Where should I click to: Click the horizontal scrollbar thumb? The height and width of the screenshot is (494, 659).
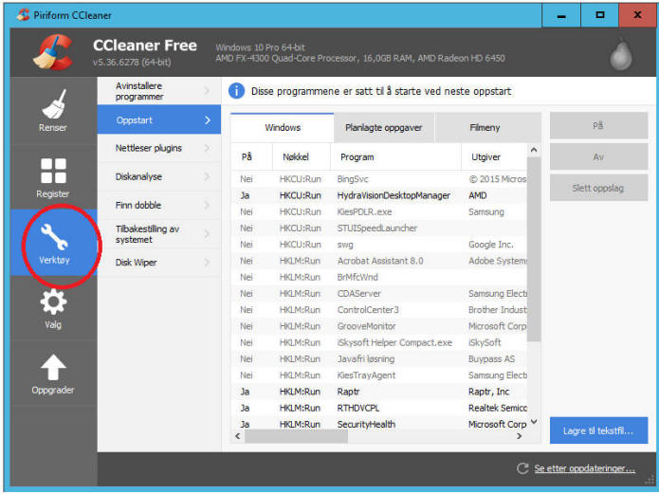tap(296, 436)
